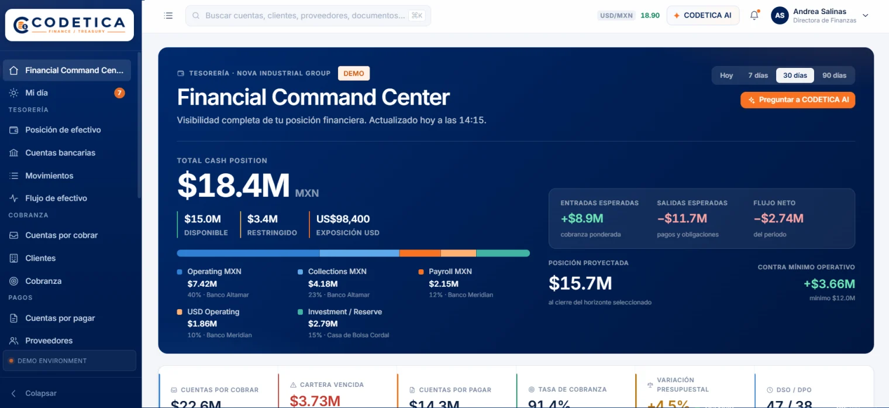Select the 7 días time range
889x408 pixels.
point(758,76)
